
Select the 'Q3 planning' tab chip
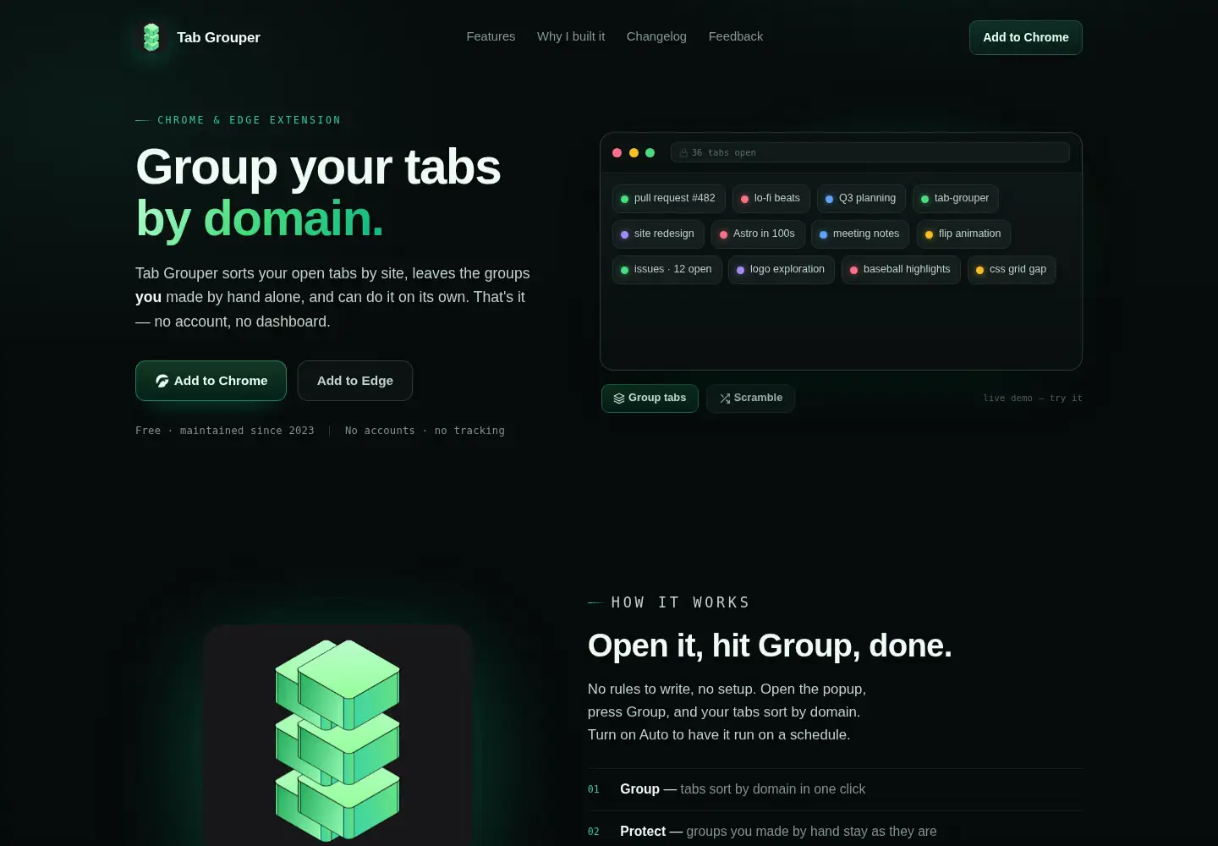[x=861, y=199]
